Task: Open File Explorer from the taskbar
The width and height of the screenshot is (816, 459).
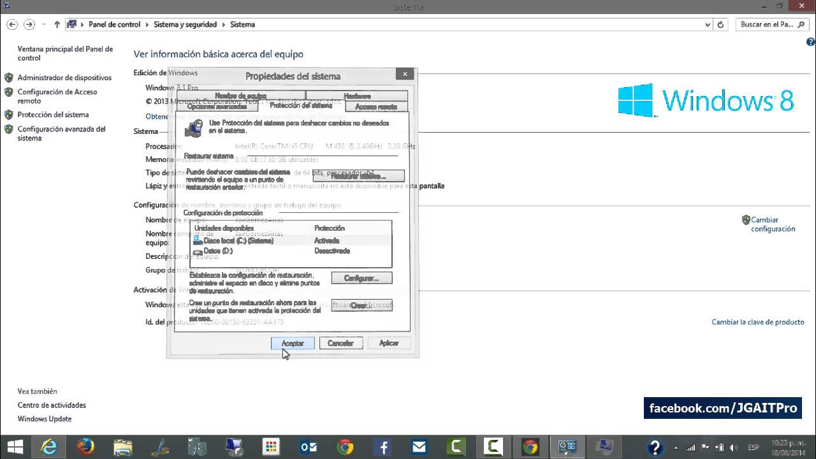Action: pos(122,447)
